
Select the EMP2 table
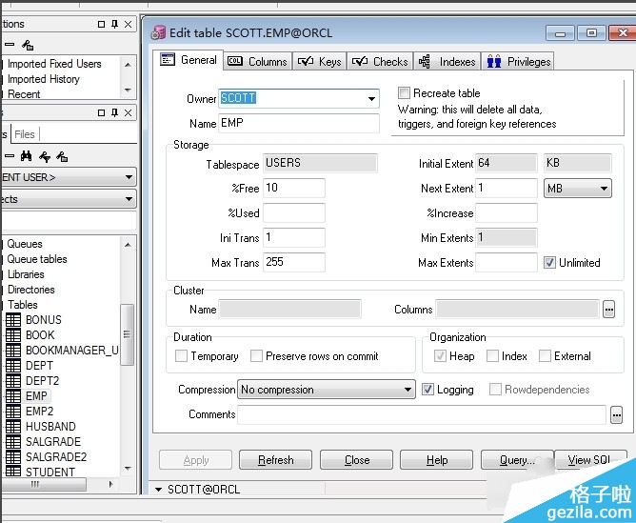click(x=39, y=411)
